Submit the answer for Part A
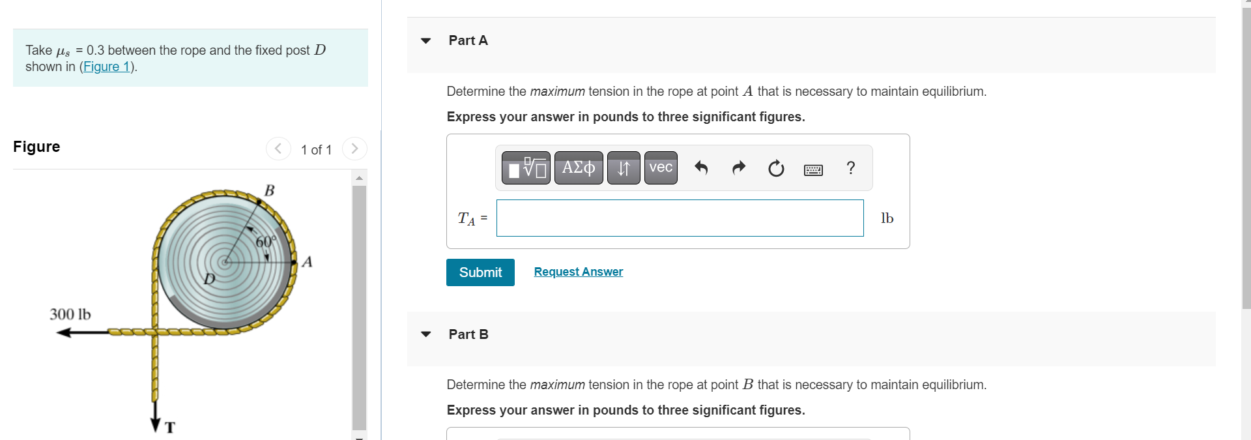This screenshot has width=1251, height=440. point(480,272)
